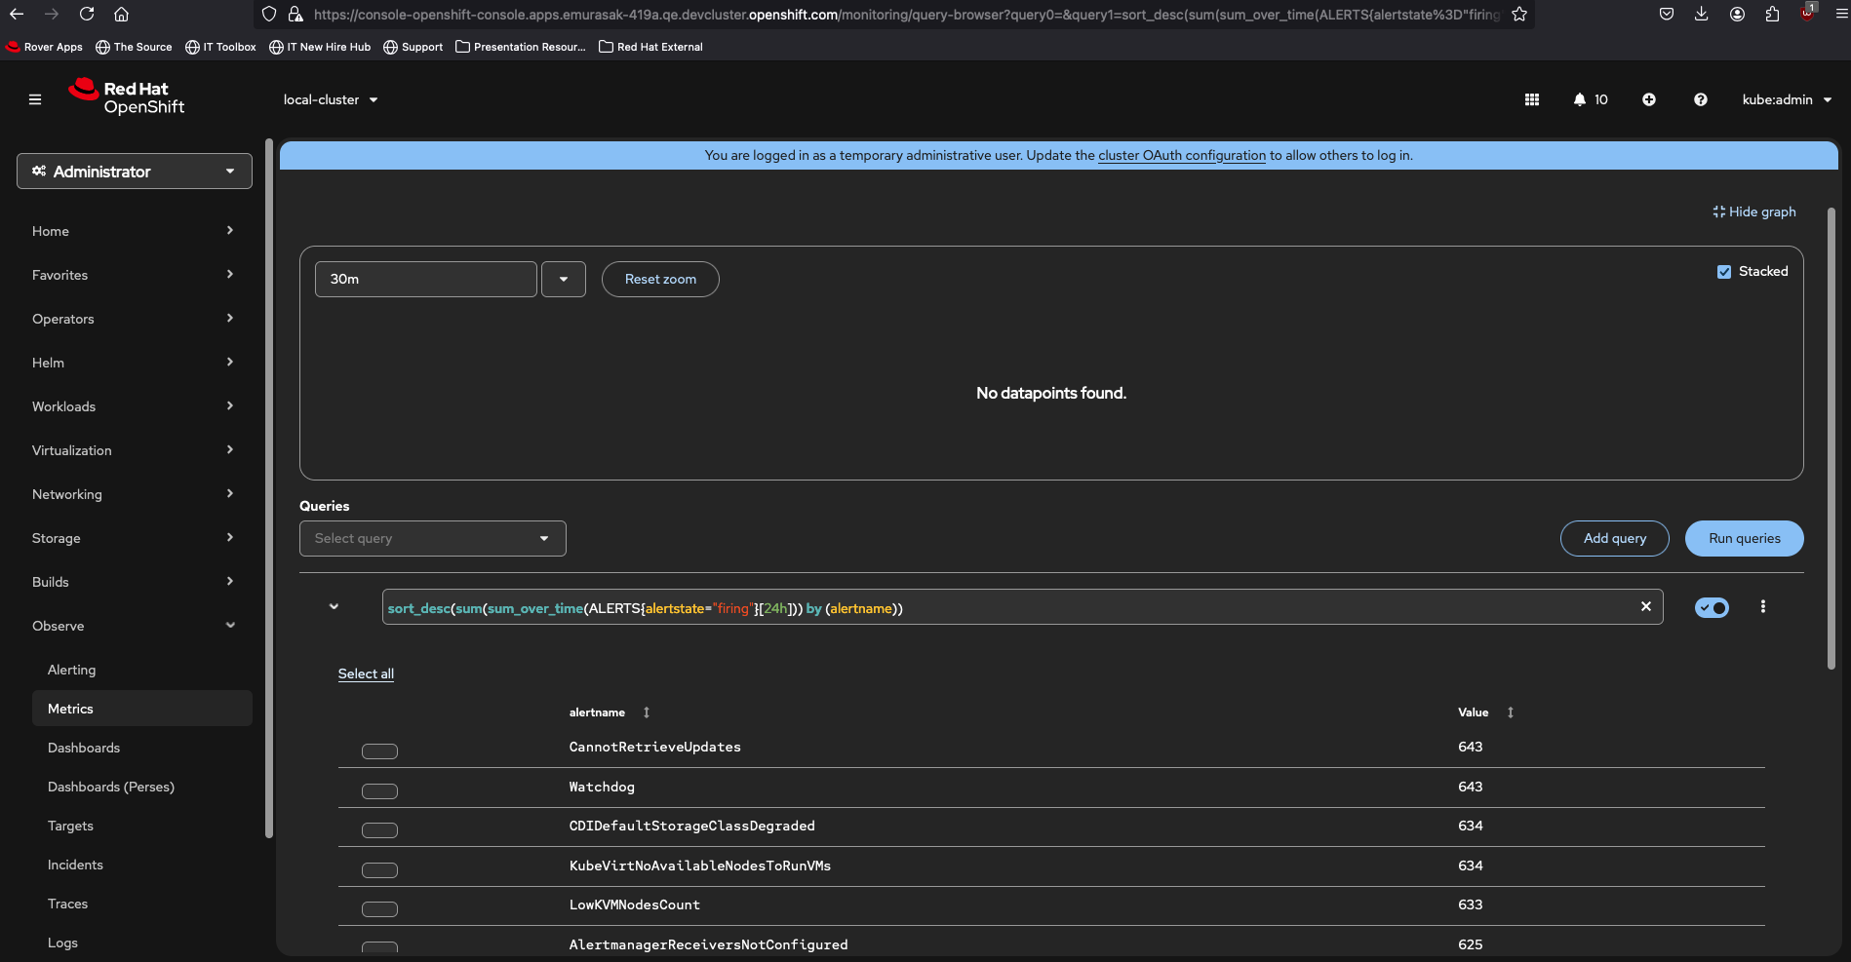Click the Run queries button
The width and height of the screenshot is (1851, 962).
point(1744,538)
